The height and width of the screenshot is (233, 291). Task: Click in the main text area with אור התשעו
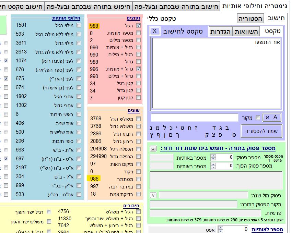pos(216,72)
